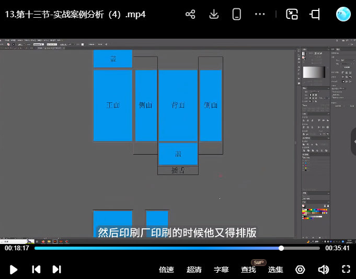356x279 pixels.
Task: Toggle fullscreen mode
Action: tap(346, 270)
